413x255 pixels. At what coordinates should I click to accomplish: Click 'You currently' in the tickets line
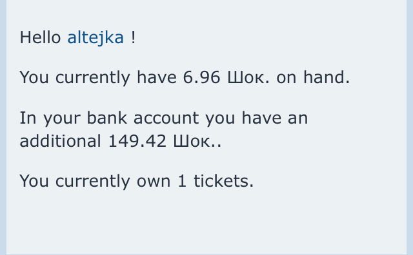tap(75, 182)
